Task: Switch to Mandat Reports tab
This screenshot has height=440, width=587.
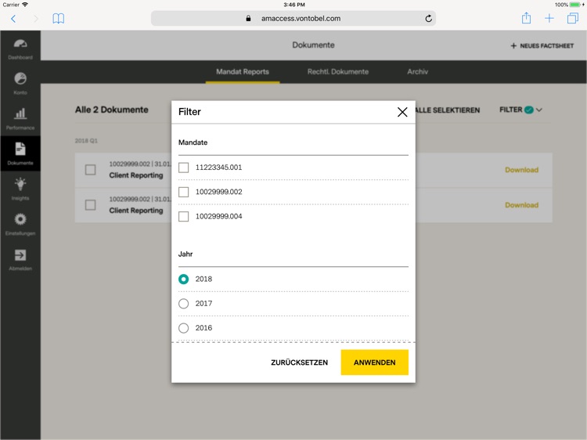Action: point(243,71)
